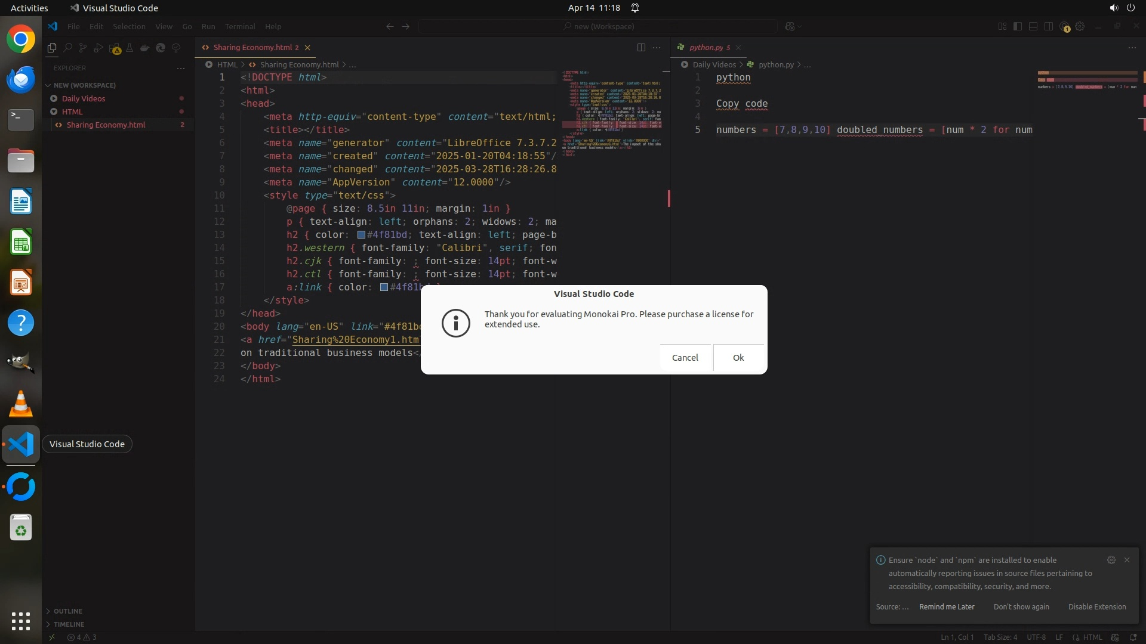Viewport: 1146px width, 644px height.
Task: Open the Source Control view
Action: pyautogui.click(x=83, y=48)
